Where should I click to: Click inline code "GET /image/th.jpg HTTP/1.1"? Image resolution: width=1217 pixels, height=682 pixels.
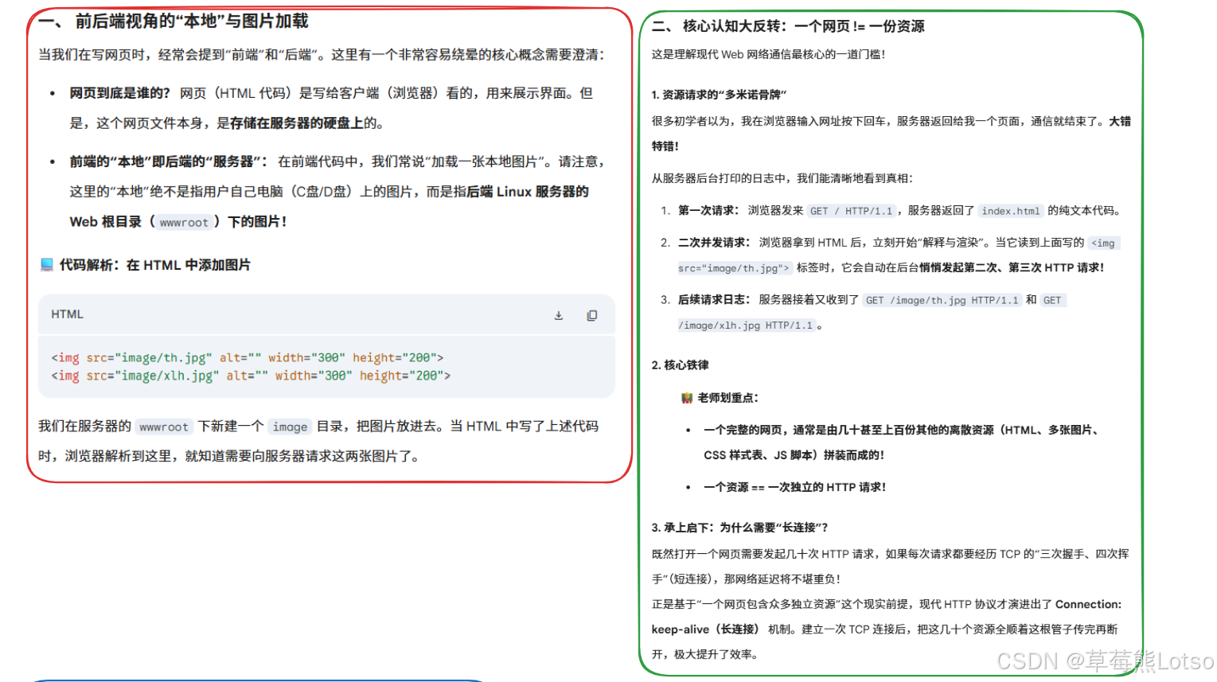click(x=942, y=300)
